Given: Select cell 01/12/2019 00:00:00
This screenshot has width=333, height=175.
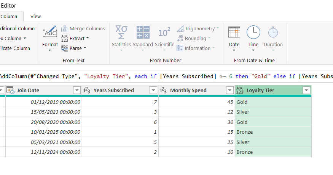Looking at the screenshot, I should tap(44, 102).
